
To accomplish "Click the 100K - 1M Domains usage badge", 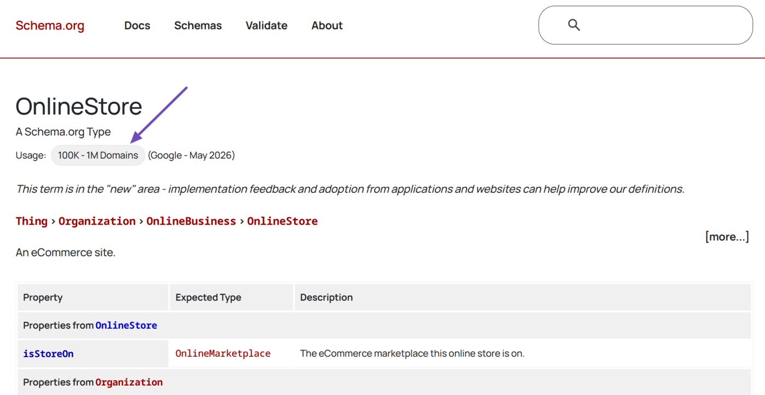I will click(x=98, y=155).
